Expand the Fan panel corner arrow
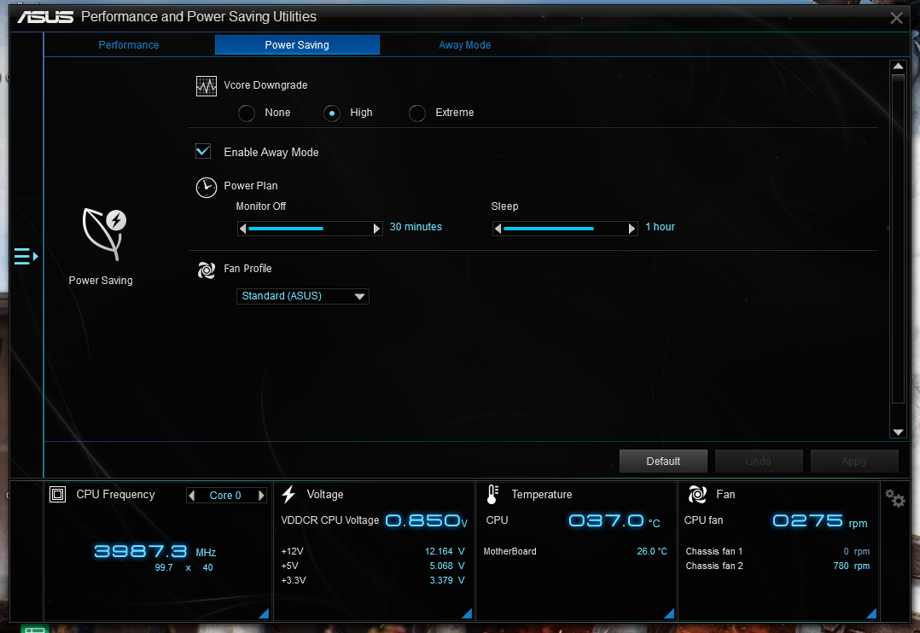 click(872, 613)
